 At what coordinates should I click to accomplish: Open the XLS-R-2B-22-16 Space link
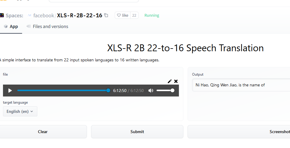pos(79,15)
